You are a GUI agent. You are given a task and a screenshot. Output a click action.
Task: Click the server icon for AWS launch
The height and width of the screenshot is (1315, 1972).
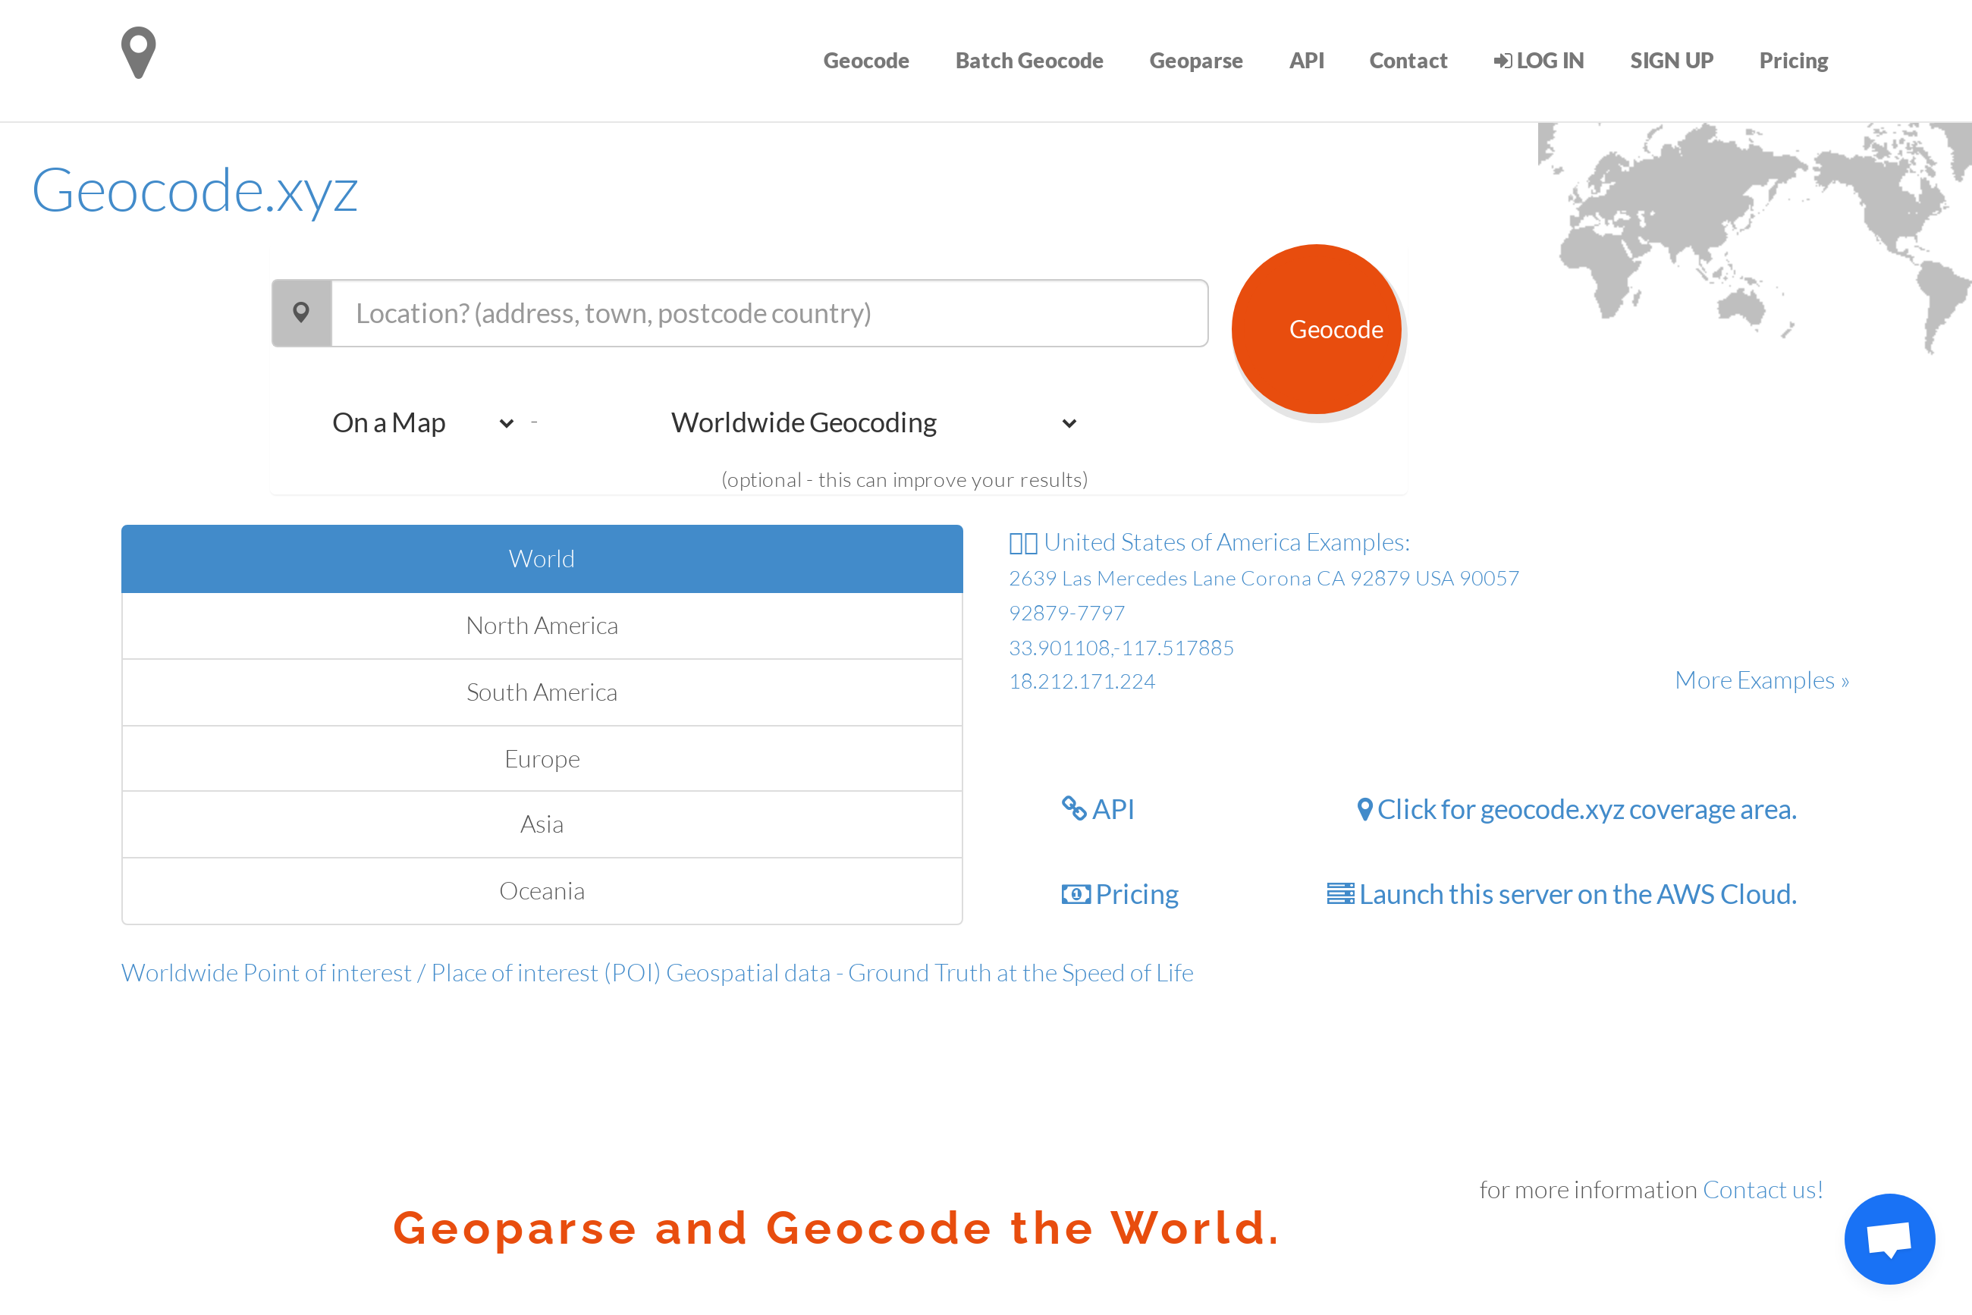click(x=1339, y=894)
